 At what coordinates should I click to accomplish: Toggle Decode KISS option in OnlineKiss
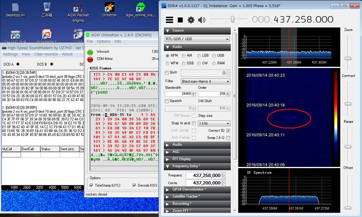134,186
